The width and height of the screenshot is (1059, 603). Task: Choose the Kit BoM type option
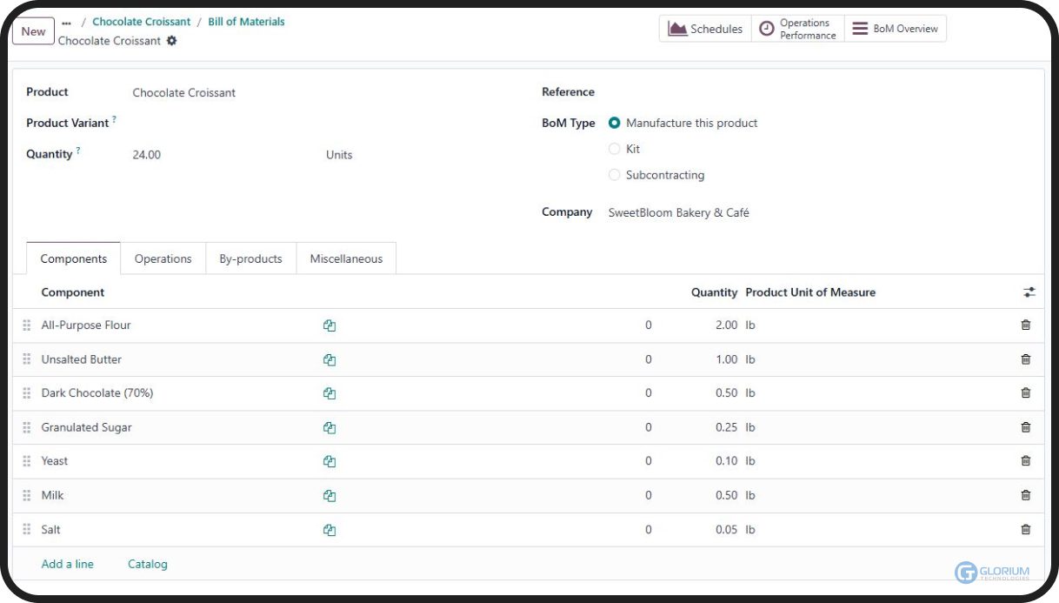click(615, 150)
